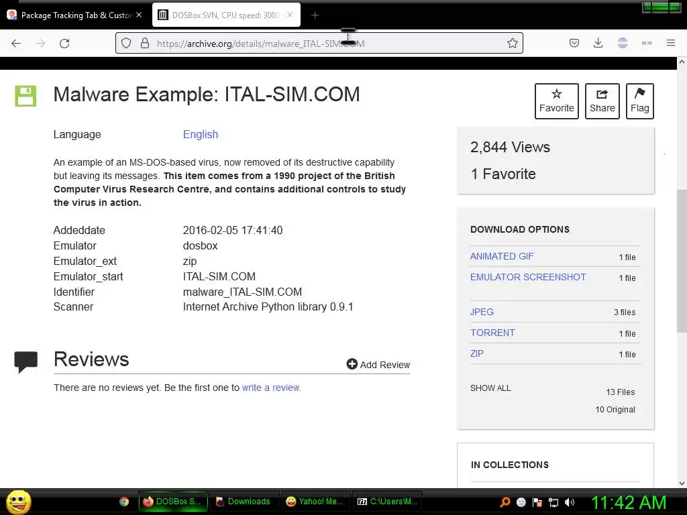Open the network tray icon

(553, 502)
